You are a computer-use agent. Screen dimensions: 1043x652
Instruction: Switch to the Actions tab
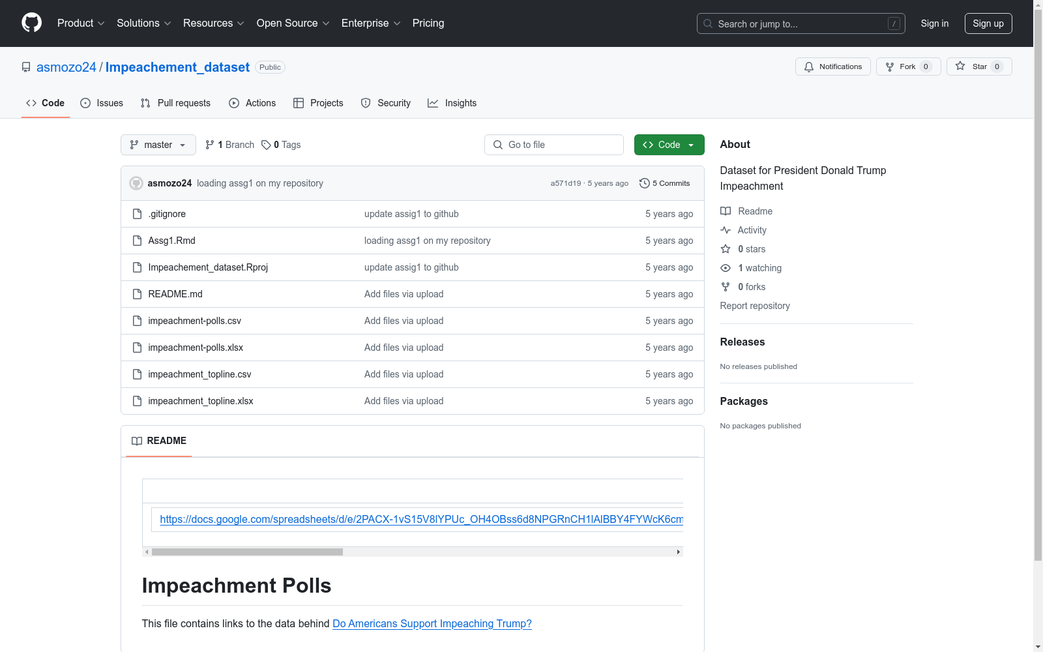tap(252, 103)
